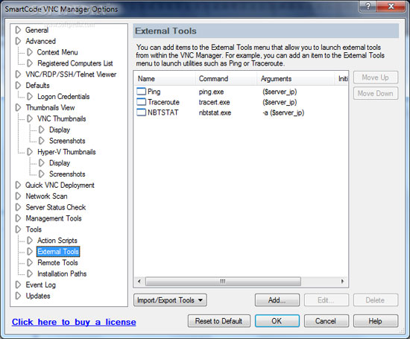Click the Traceroute tool window icon
410x339 pixels.
click(x=141, y=101)
